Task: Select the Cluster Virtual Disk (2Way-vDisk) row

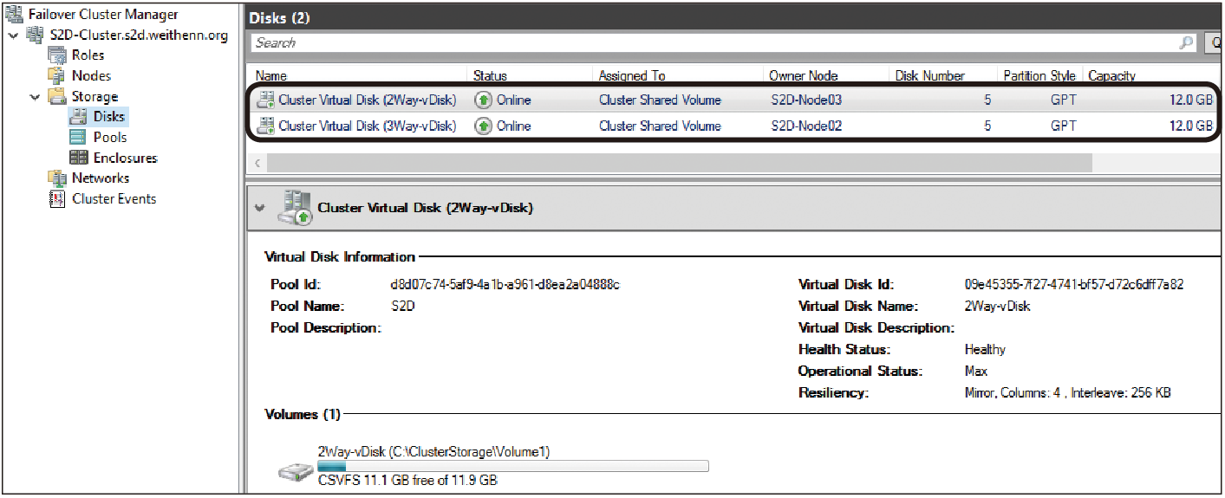Action: click(733, 100)
